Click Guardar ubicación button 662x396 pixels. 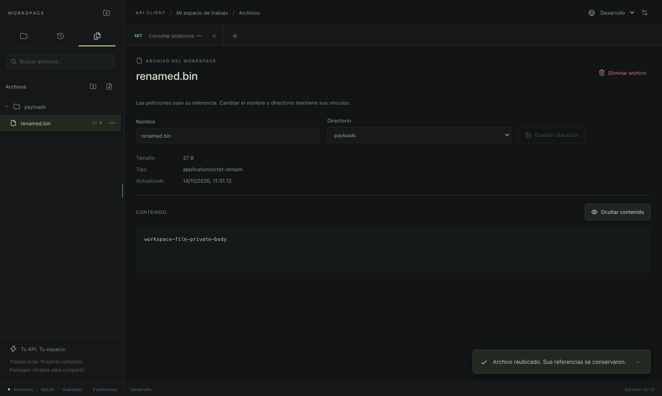(552, 135)
